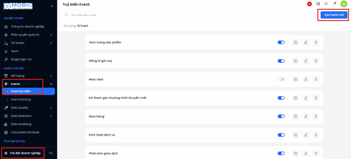Open the user avatar G menu

[x=344, y=4]
